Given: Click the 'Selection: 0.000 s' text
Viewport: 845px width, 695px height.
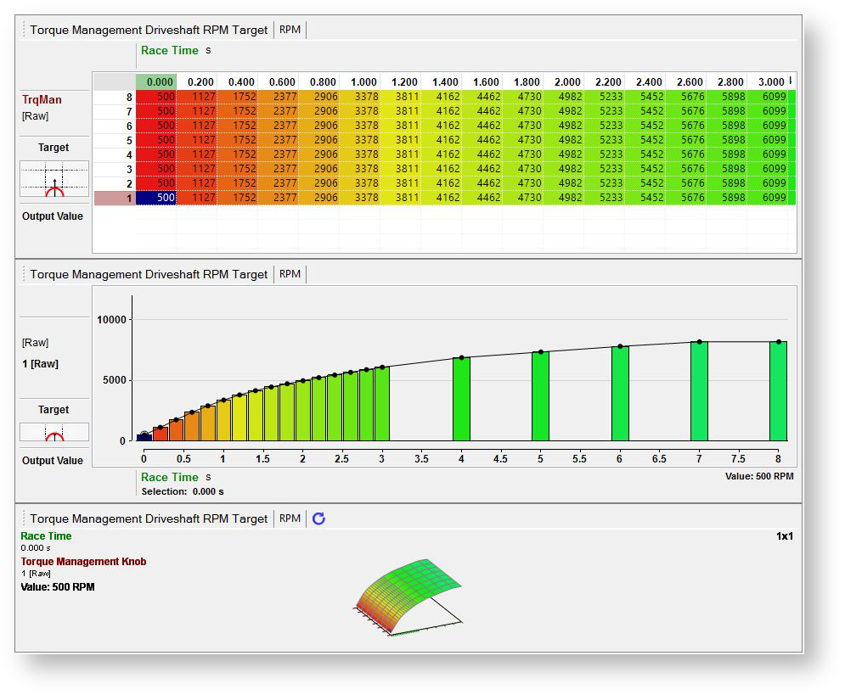Looking at the screenshot, I should (182, 491).
